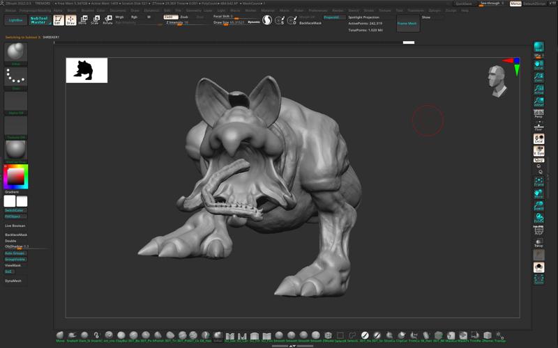Toggle Zsub sculpting mode
Image resolution: width=558 pixels, height=348 pixels.
[x=184, y=17]
